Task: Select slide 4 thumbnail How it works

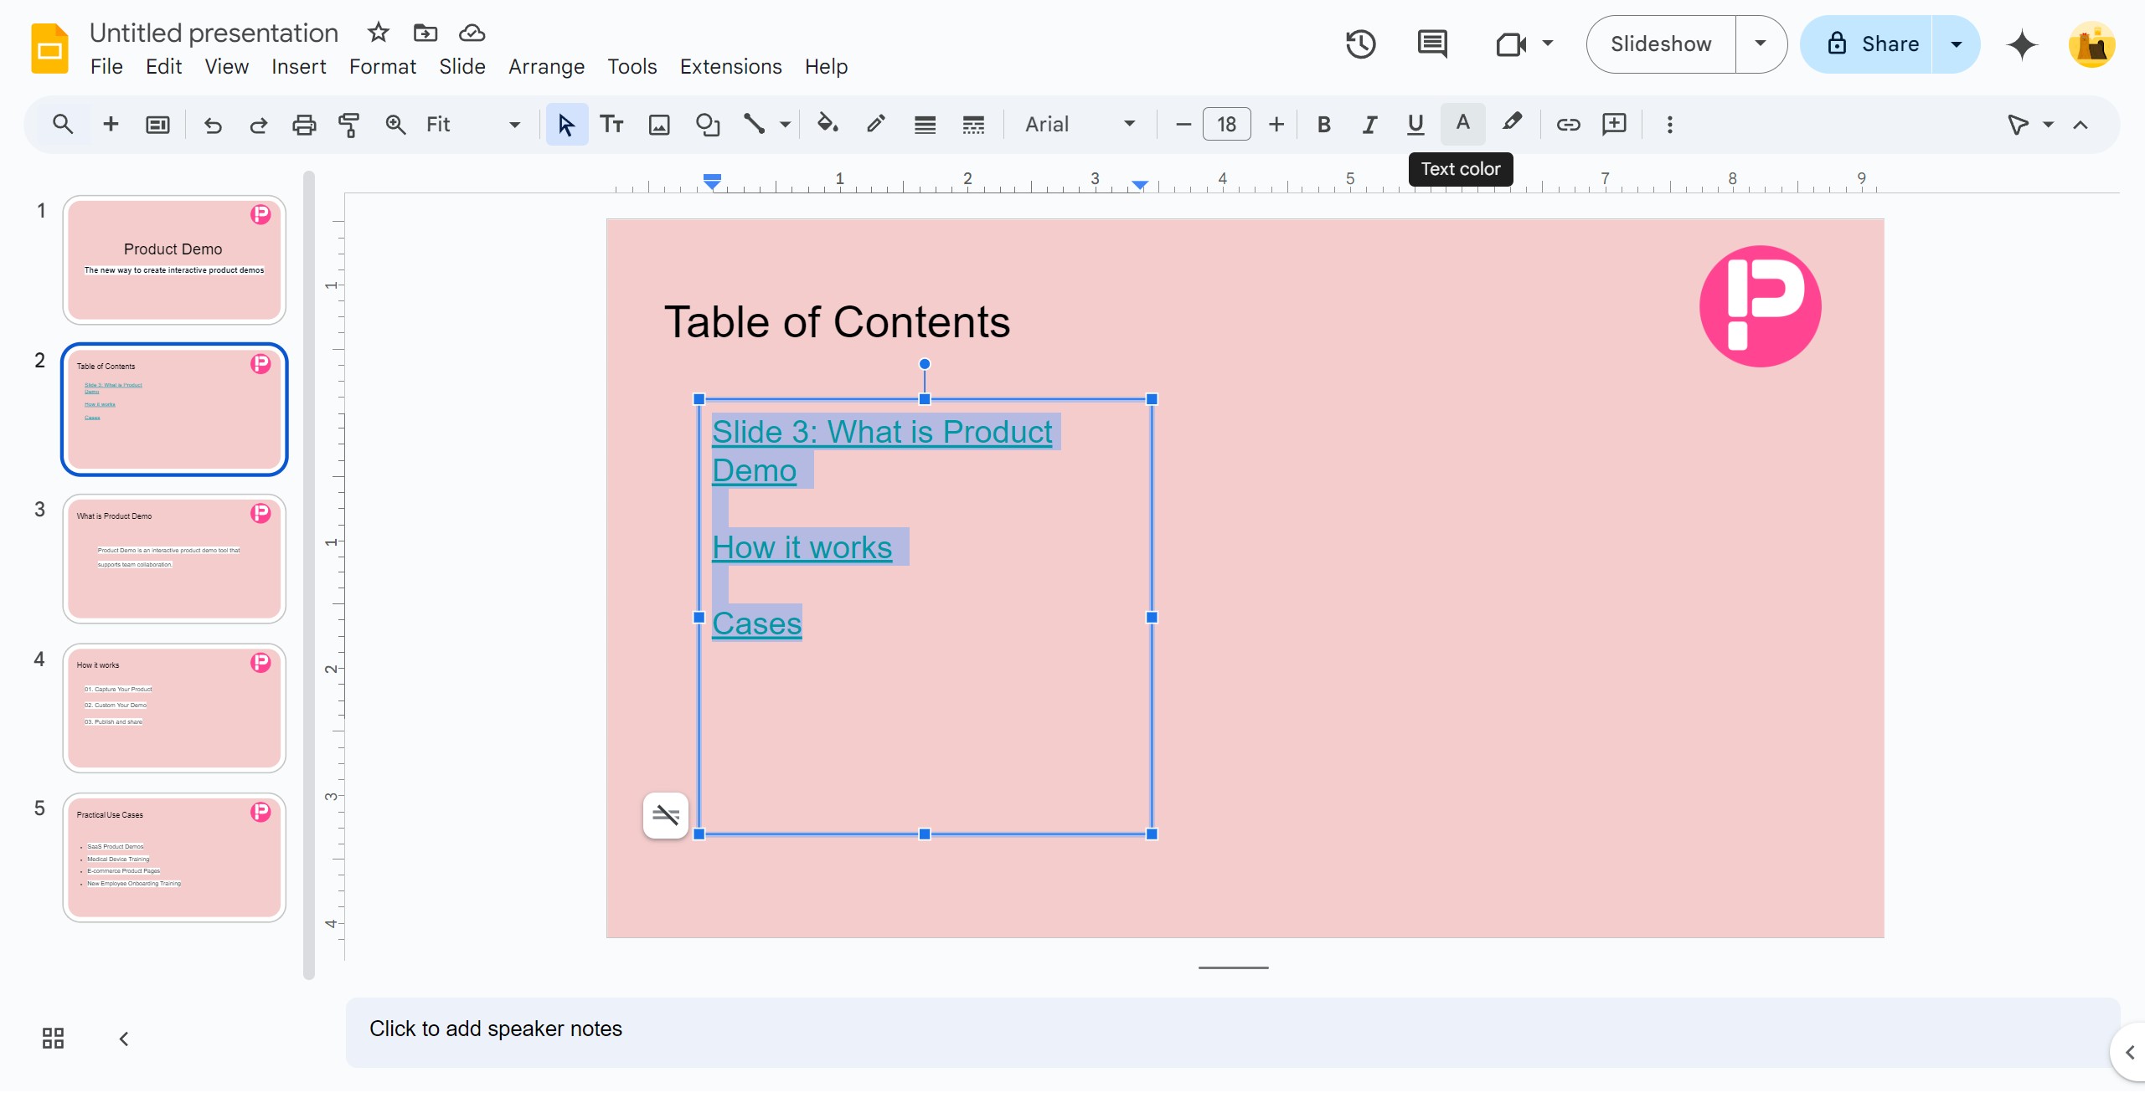Action: (174, 708)
